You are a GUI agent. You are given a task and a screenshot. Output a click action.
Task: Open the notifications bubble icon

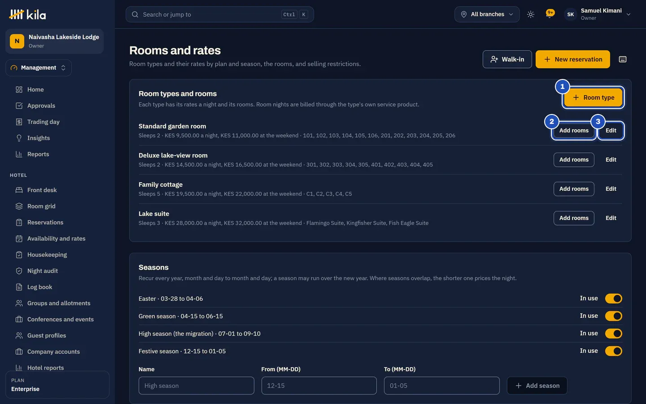[550, 14]
